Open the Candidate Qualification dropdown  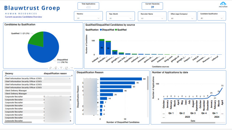[x=212, y=18]
